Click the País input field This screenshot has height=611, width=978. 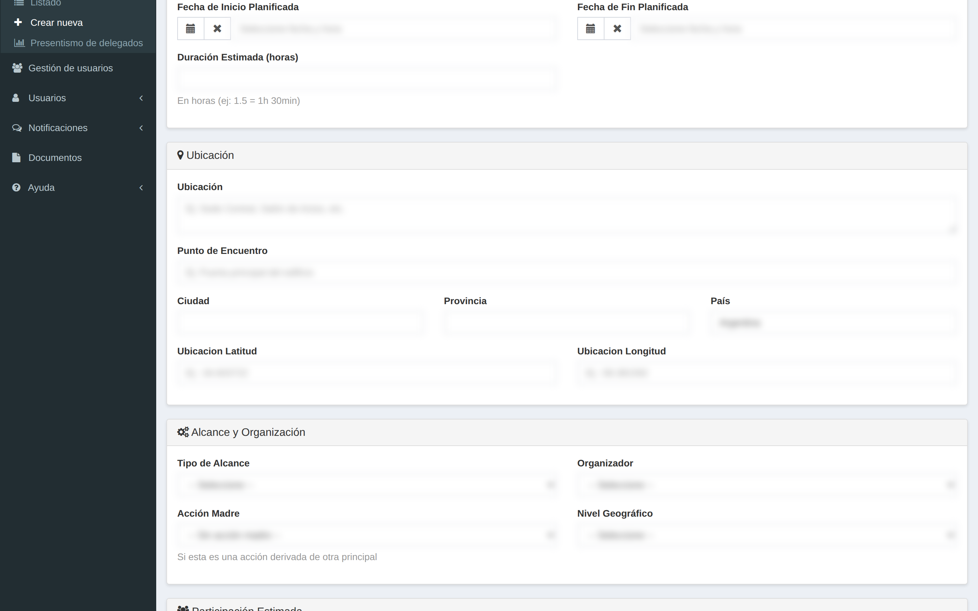[834, 322]
